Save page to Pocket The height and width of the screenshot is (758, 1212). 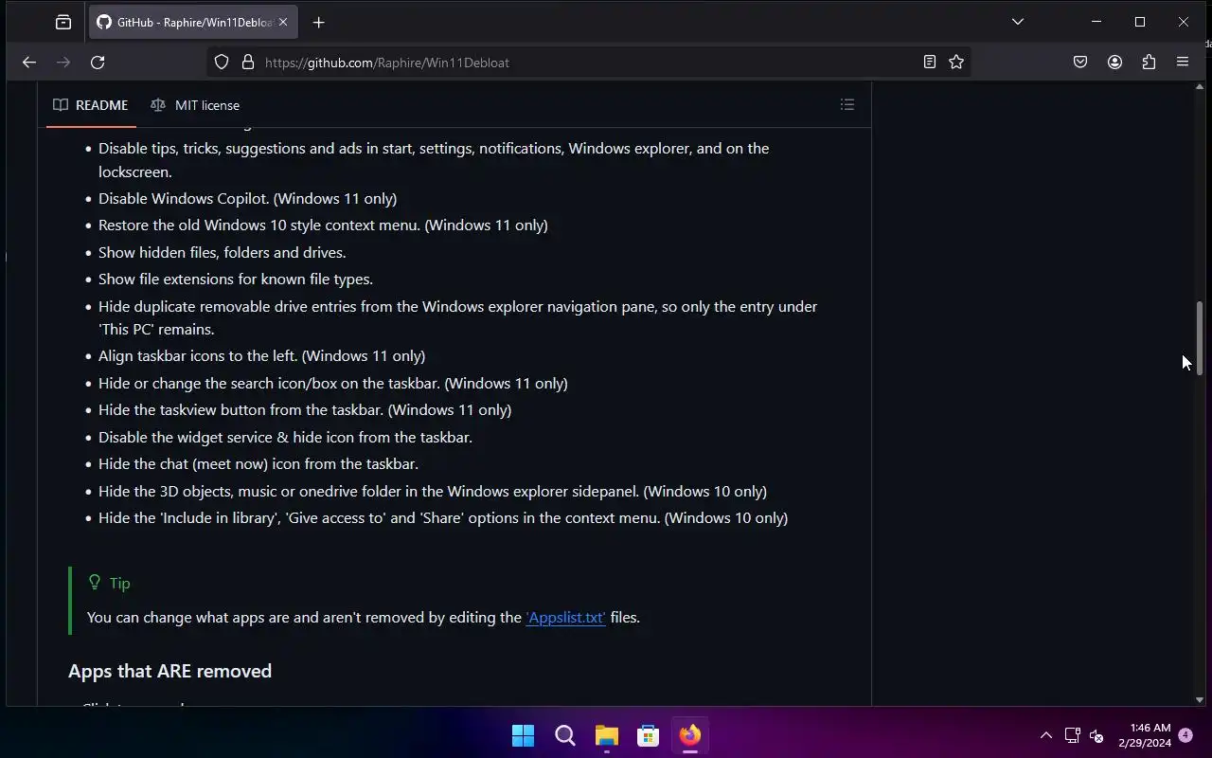1080,63
